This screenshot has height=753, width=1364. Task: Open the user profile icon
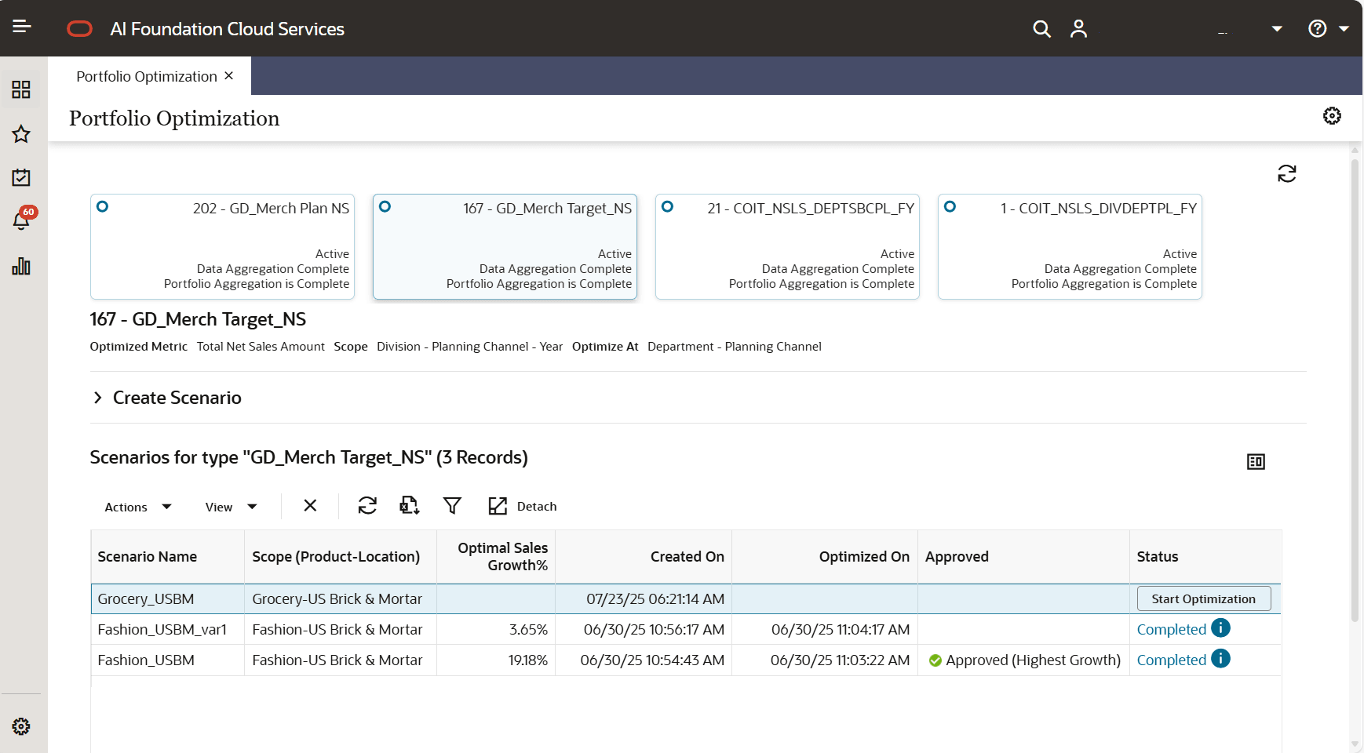click(x=1079, y=29)
